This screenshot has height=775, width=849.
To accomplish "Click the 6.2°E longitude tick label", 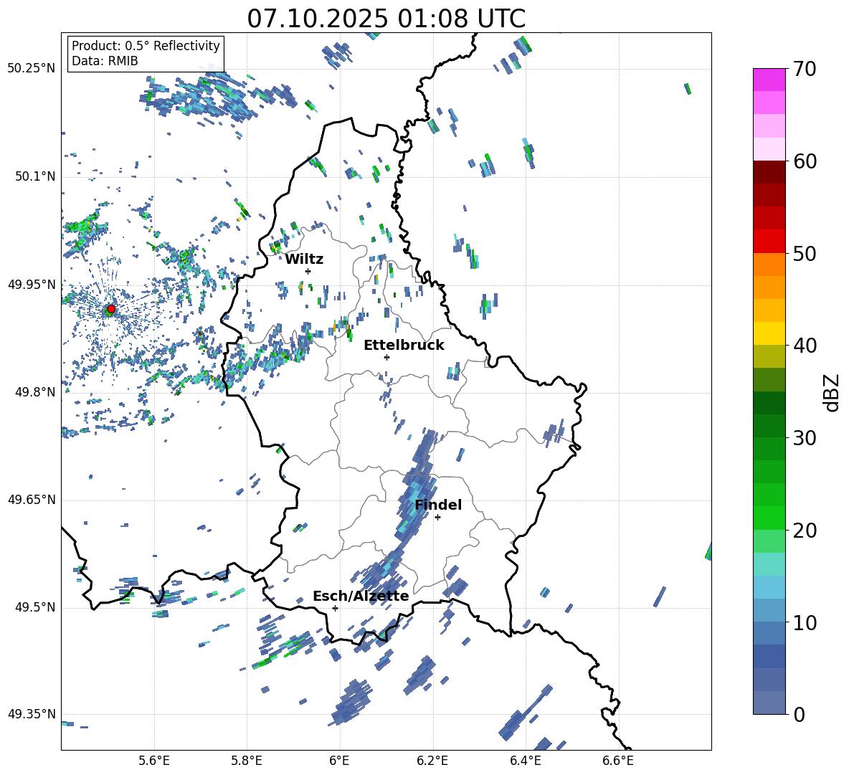I will coord(432,761).
